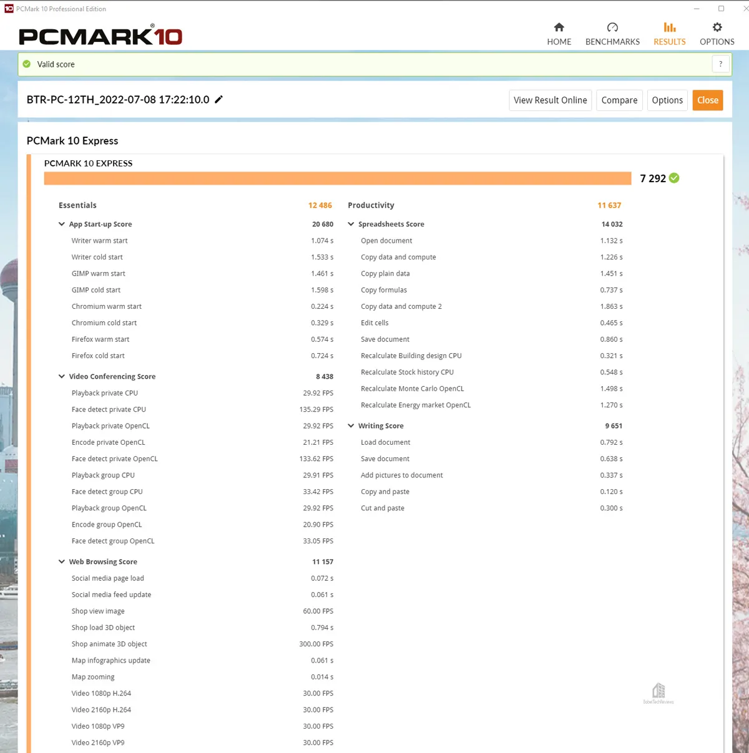Click the Web Browsing score 11 157
The image size is (749, 753).
point(323,561)
